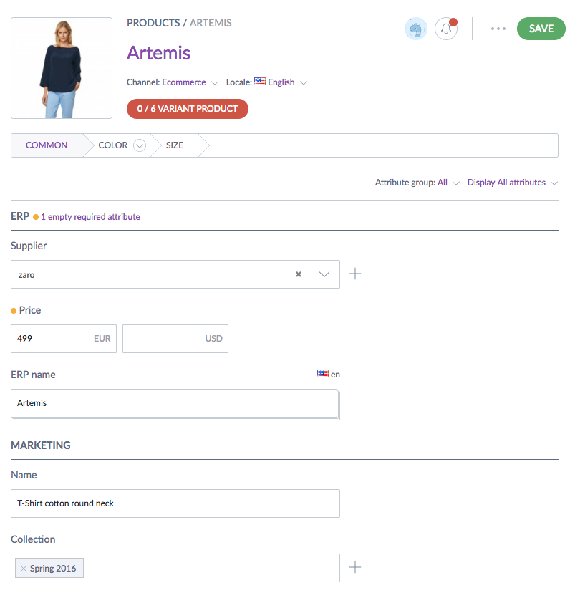Viewport: 575px width, 598px height.
Task: Remove the Spring 2016 collection tag
Action: tap(24, 569)
